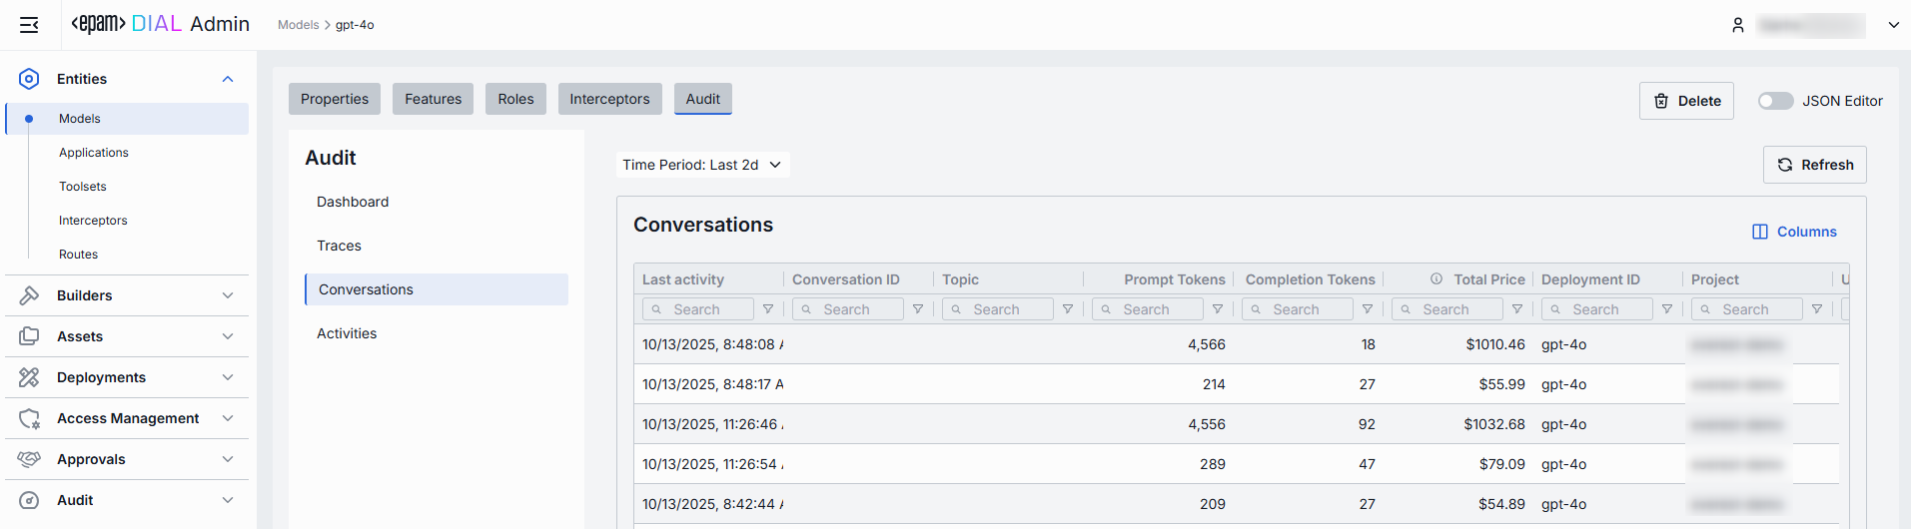Click the Approvals handshake icon
This screenshot has width=1911, height=529.
29,459
